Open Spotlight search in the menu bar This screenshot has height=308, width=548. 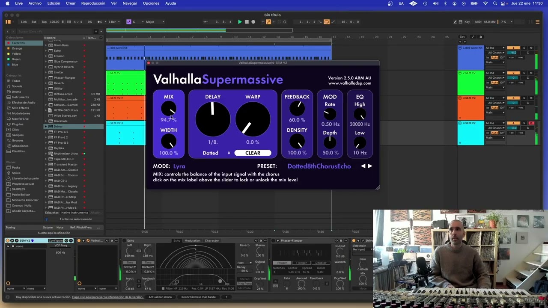pos(495,3)
